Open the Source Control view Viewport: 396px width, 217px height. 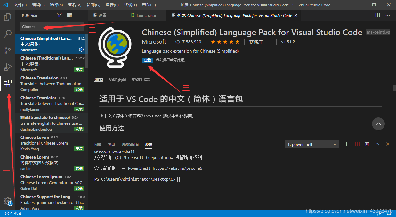tap(8, 50)
